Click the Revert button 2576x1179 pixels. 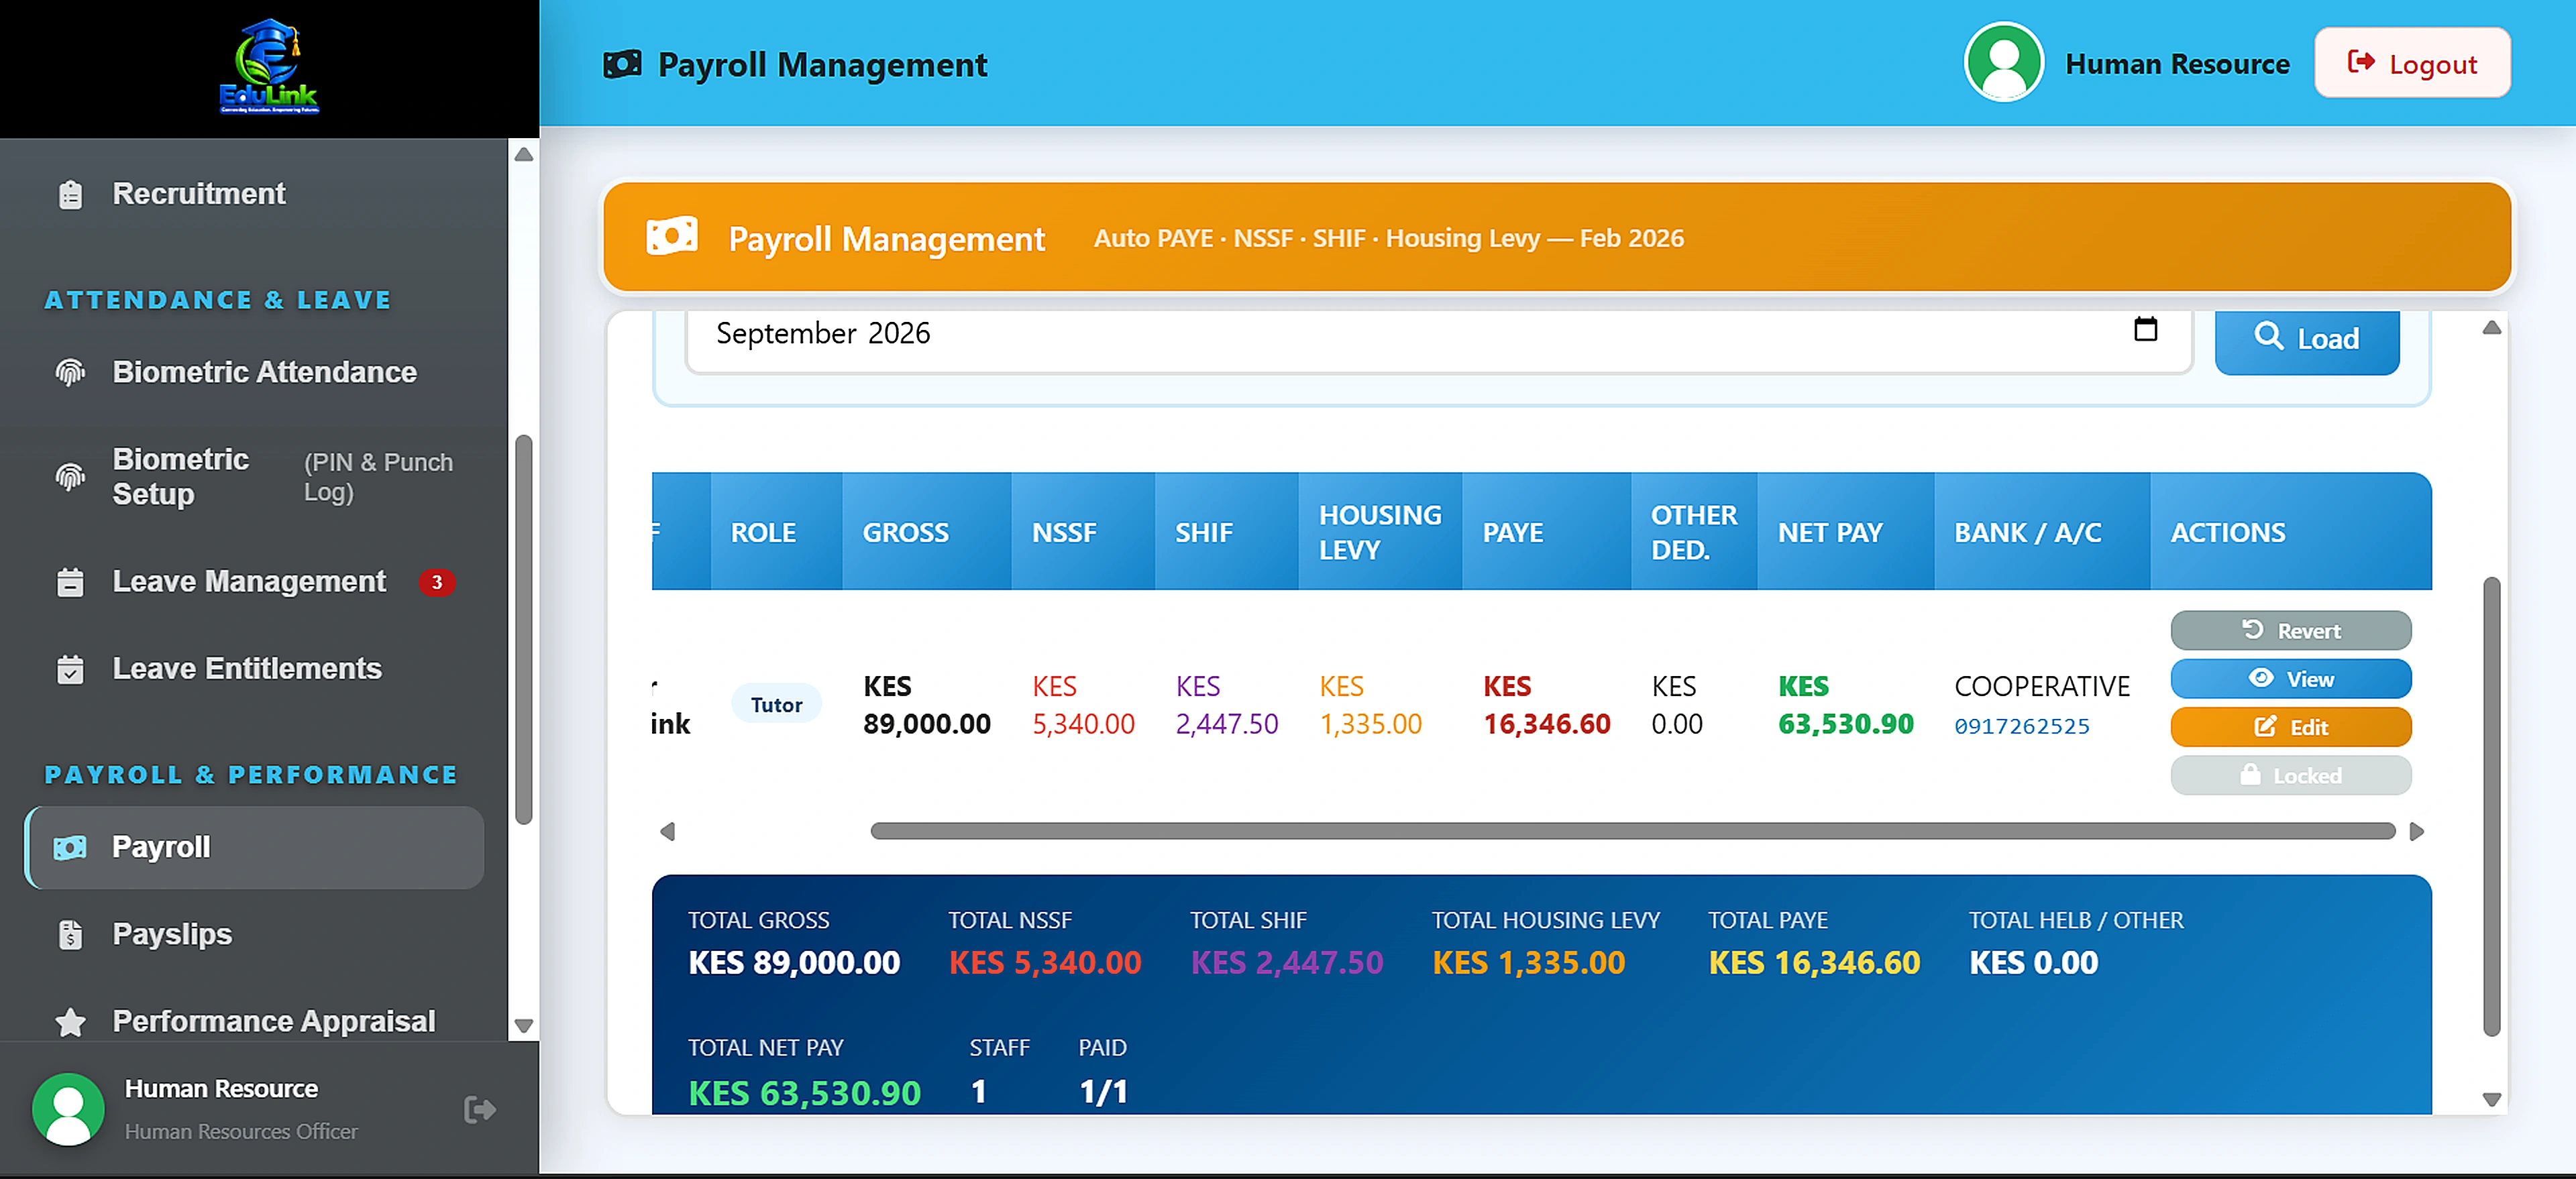tap(2291, 630)
